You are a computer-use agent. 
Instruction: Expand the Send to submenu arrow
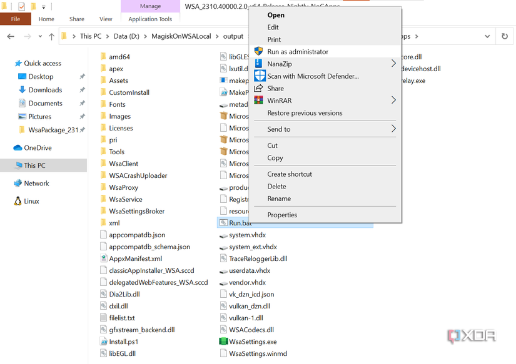pyautogui.click(x=393, y=129)
